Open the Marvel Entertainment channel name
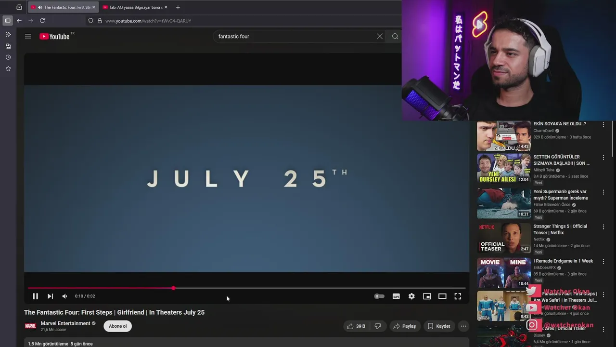Screen dimensions: 616x347 pyautogui.click(x=65, y=323)
